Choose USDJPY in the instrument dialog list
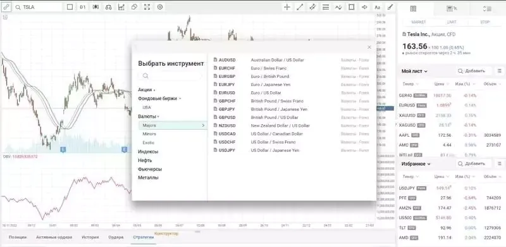The image size is (506, 247). click(x=292, y=150)
